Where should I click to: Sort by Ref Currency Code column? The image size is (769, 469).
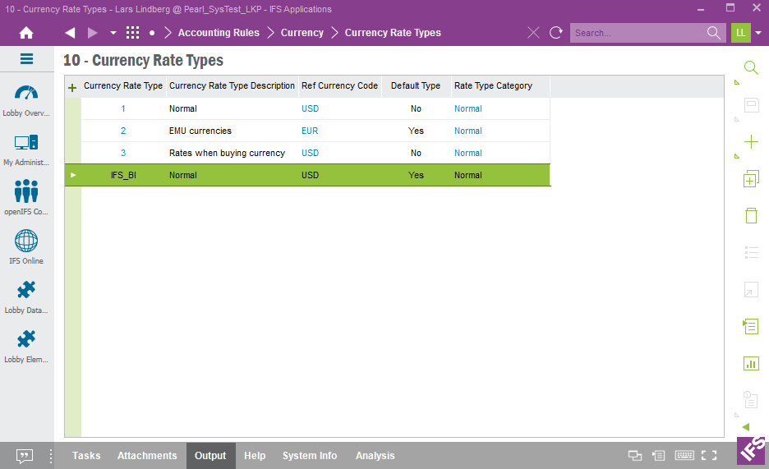[339, 85]
